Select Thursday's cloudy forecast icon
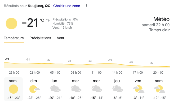175x105 pixels. (117, 89)
